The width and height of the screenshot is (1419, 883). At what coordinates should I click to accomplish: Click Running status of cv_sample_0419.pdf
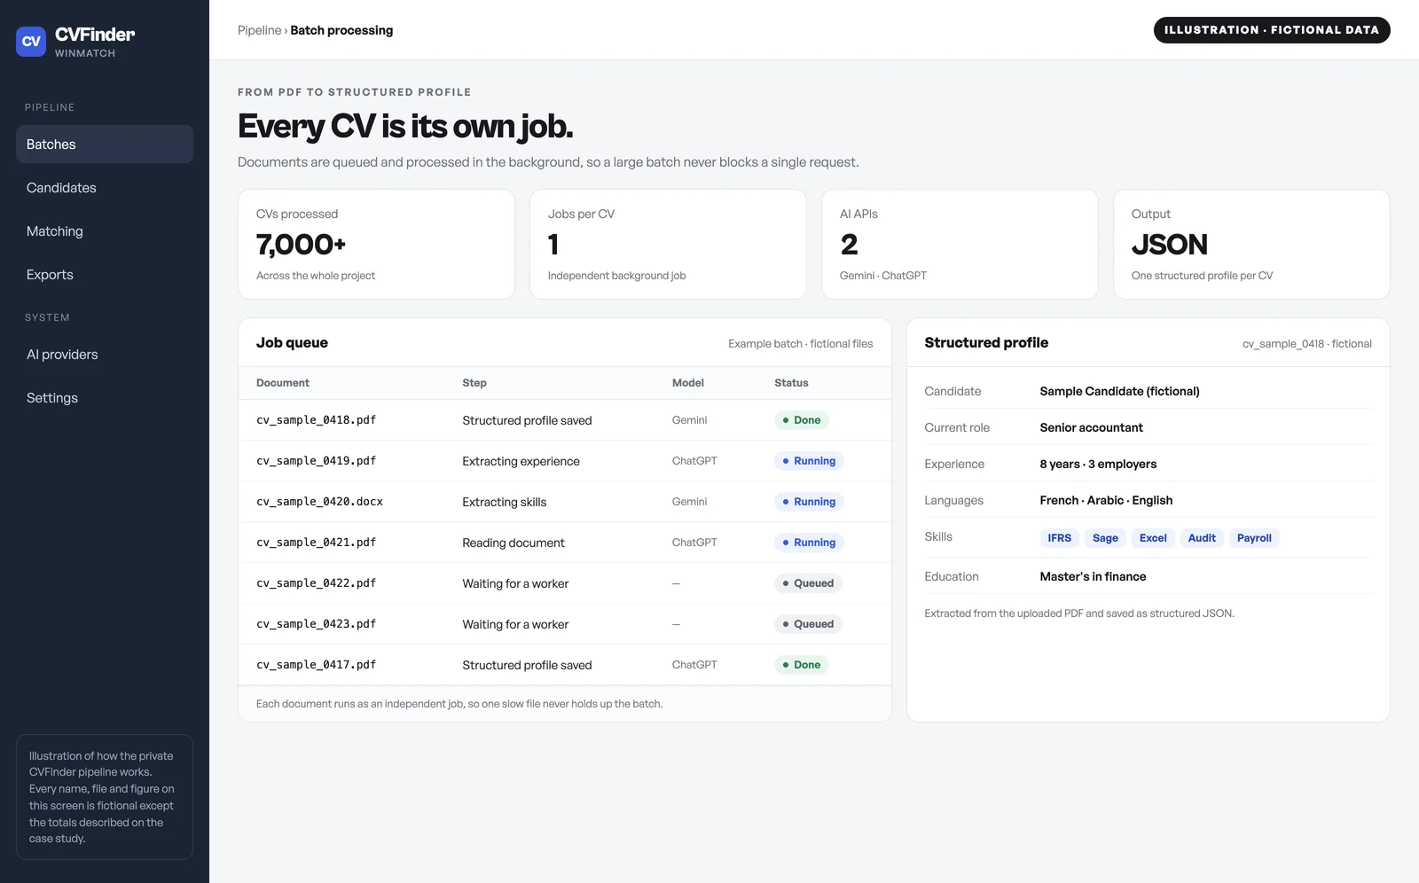click(809, 461)
